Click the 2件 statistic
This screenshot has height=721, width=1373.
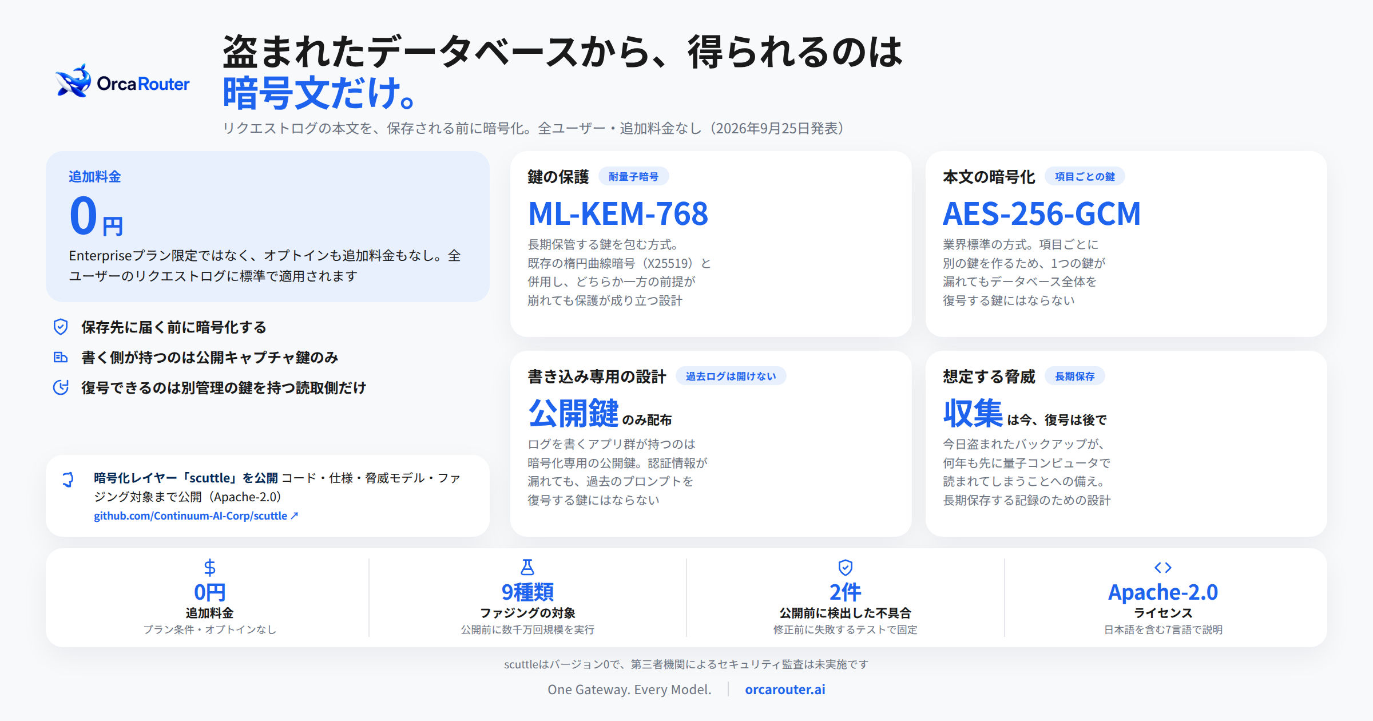[846, 592]
